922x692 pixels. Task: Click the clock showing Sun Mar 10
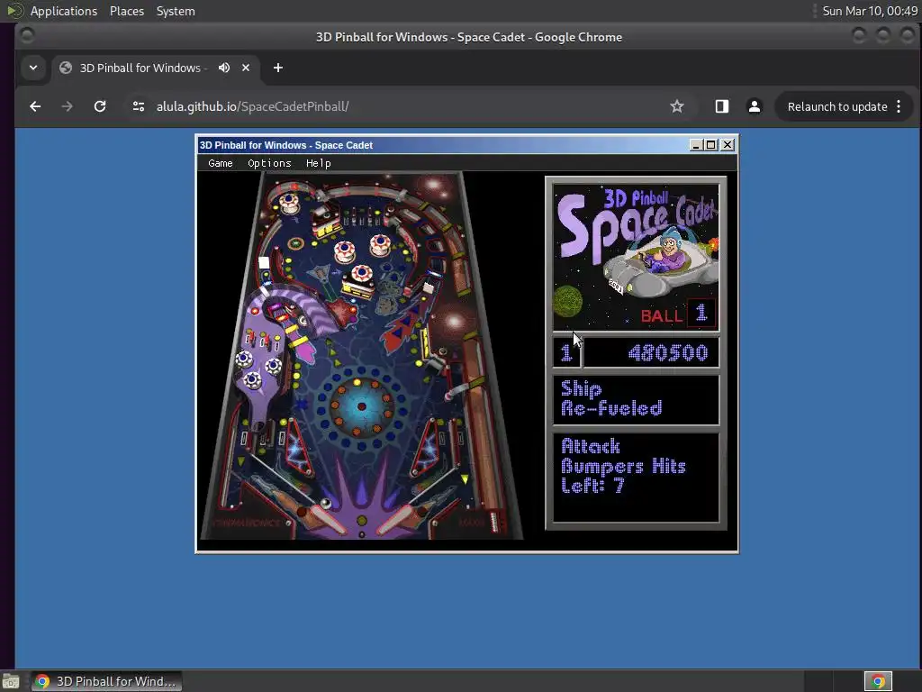870,11
